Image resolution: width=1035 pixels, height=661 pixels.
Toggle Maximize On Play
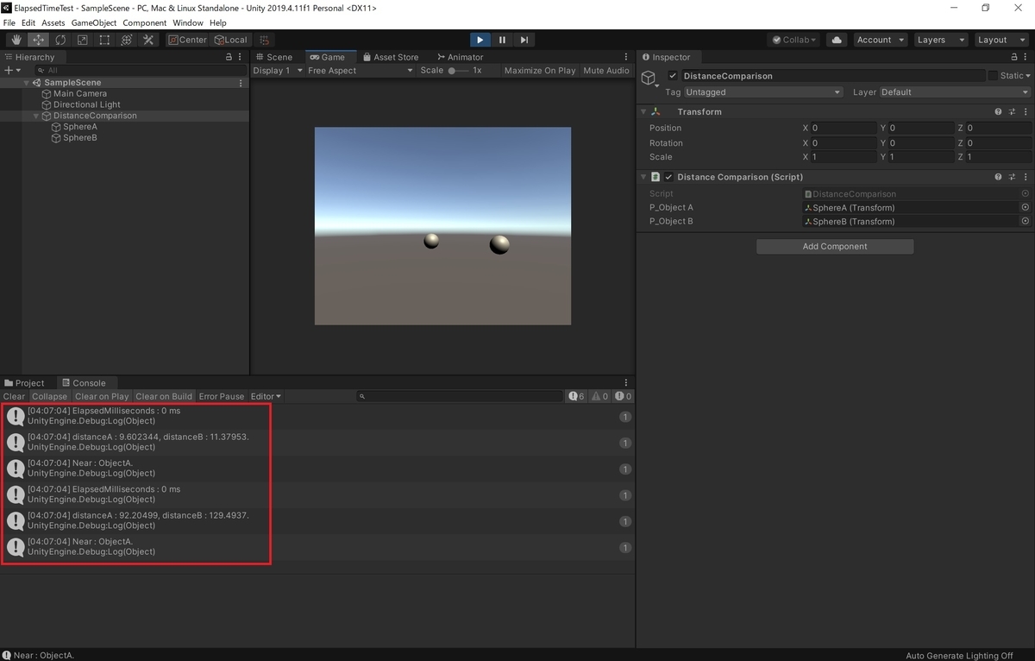(x=540, y=71)
